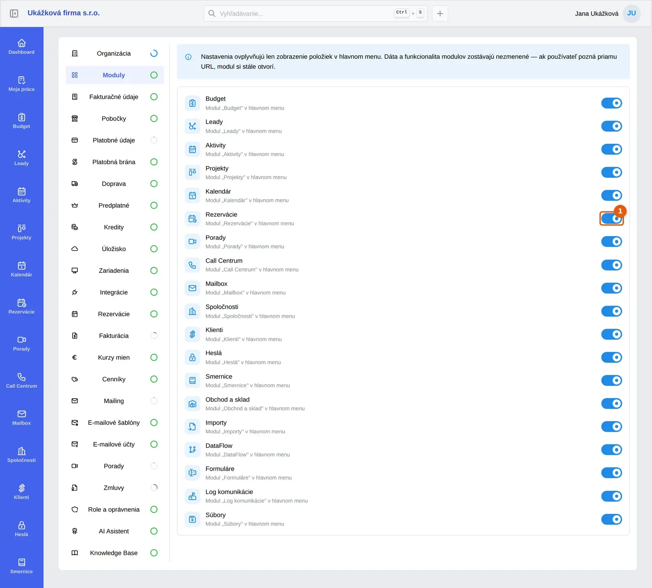The width and height of the screenshot is (652, 588).
Task: Disable the Heslá module toggle
Action: tap(612, 358)
